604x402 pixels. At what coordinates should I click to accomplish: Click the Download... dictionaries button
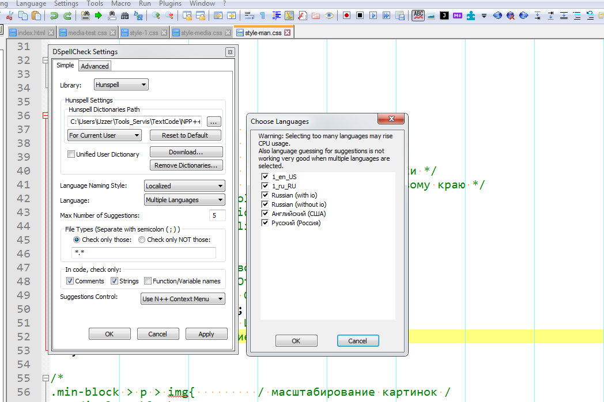pyautogui.click(x=186, y=151)
